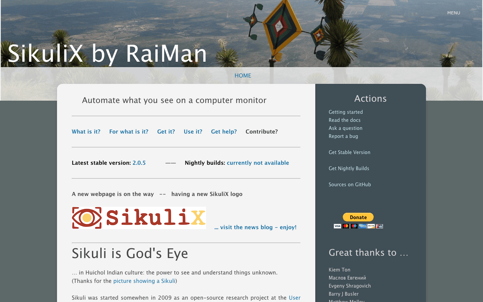Select the Discover card icon

click(x=371, y=226)
